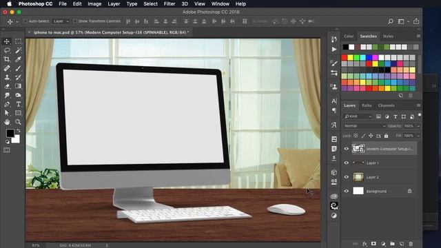Close the iphone to mac.psd document tab
Viewport: 441px width, 248px height.
coord(29,32)
